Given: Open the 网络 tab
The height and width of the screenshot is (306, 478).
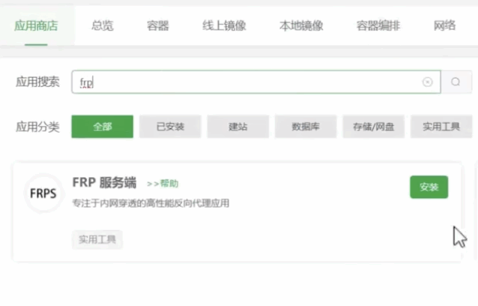Looking at the screenshot, I should (444, 25).
